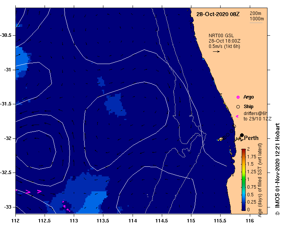Click the Ship legend circle symbol
284x227 pixels.
click(x=238, y=107)
